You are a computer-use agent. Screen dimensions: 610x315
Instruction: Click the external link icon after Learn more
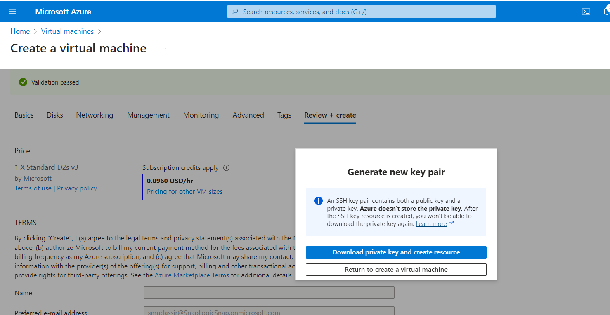point(451,224)
